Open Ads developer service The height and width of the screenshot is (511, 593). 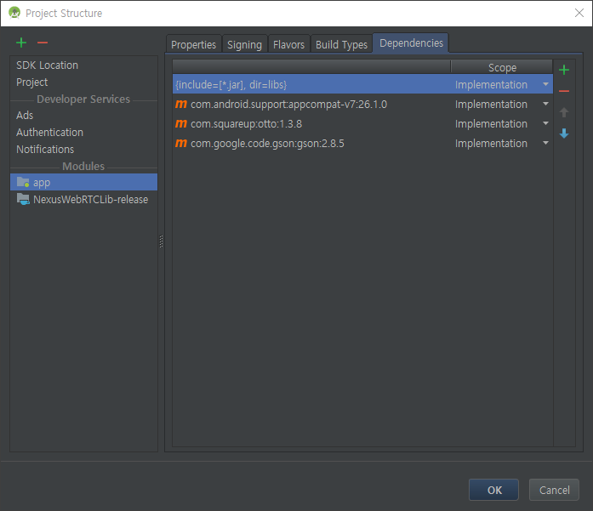point(83,116)
